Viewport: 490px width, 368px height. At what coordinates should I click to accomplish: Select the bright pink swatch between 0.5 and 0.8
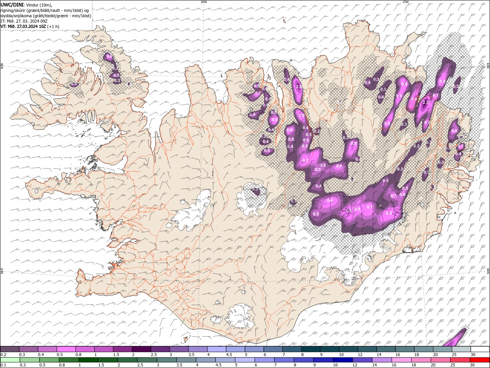coord(66,349)
